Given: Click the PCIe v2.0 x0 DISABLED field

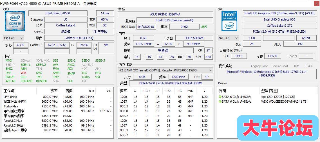Looking at the screenshot, I should click(279, 31).
